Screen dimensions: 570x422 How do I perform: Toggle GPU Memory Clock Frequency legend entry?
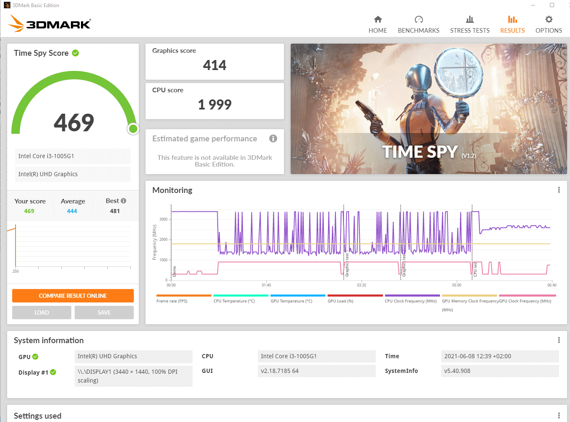tap(470, 303)
